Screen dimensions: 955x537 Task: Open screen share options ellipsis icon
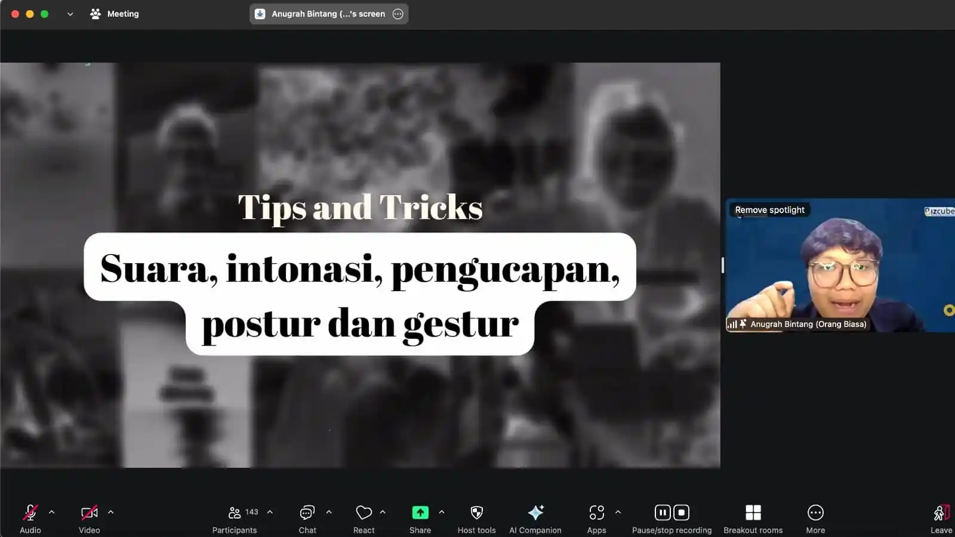[398, 14]
